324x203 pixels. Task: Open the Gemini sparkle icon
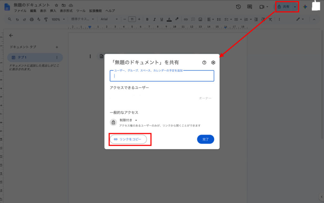click(305, 7)
